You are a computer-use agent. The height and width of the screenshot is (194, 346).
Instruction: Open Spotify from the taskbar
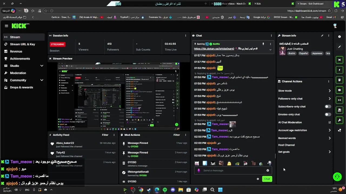pos(165,190)
